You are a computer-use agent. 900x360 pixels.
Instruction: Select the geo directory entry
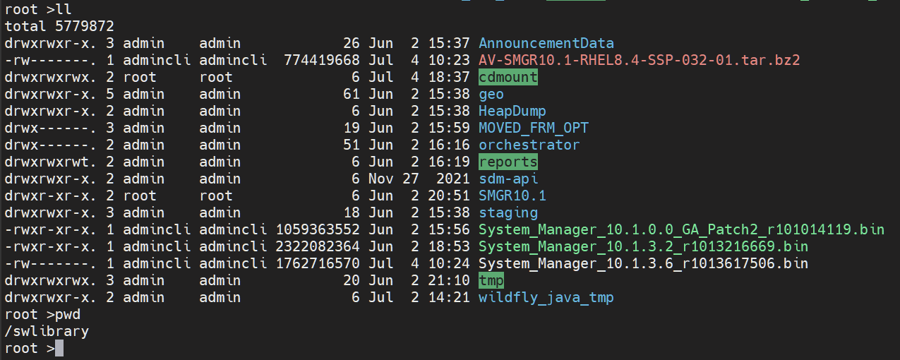pyautogui.click(x=491, y=94)
